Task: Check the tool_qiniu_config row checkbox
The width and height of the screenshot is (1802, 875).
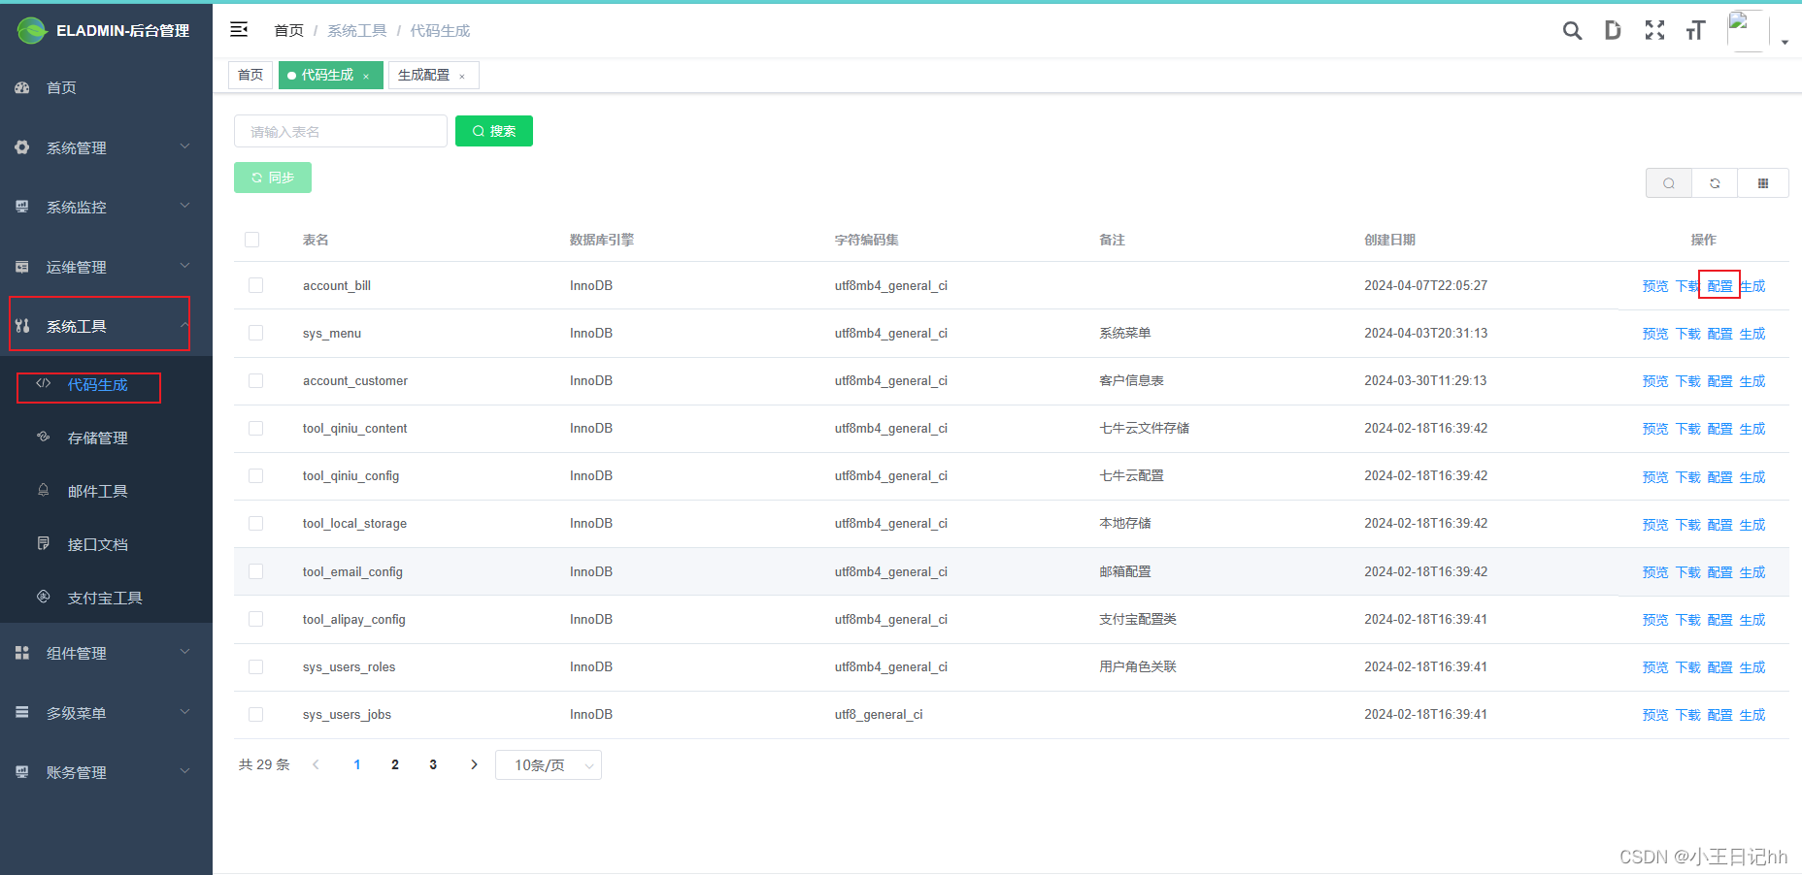Action: point(256,475)
